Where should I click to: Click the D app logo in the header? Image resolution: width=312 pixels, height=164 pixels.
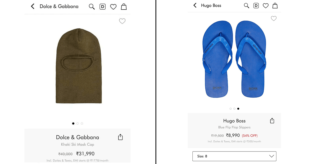(x=102, y=6)
